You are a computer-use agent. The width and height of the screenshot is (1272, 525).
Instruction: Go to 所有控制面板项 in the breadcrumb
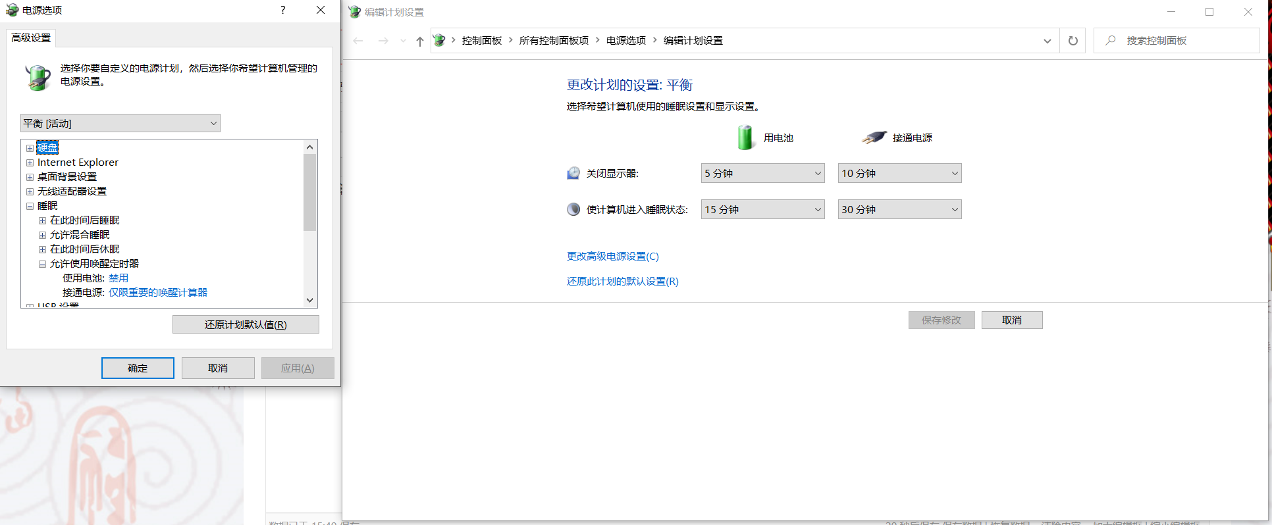[554, 41]
